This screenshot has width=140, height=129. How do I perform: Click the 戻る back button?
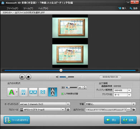click(112, 120)
